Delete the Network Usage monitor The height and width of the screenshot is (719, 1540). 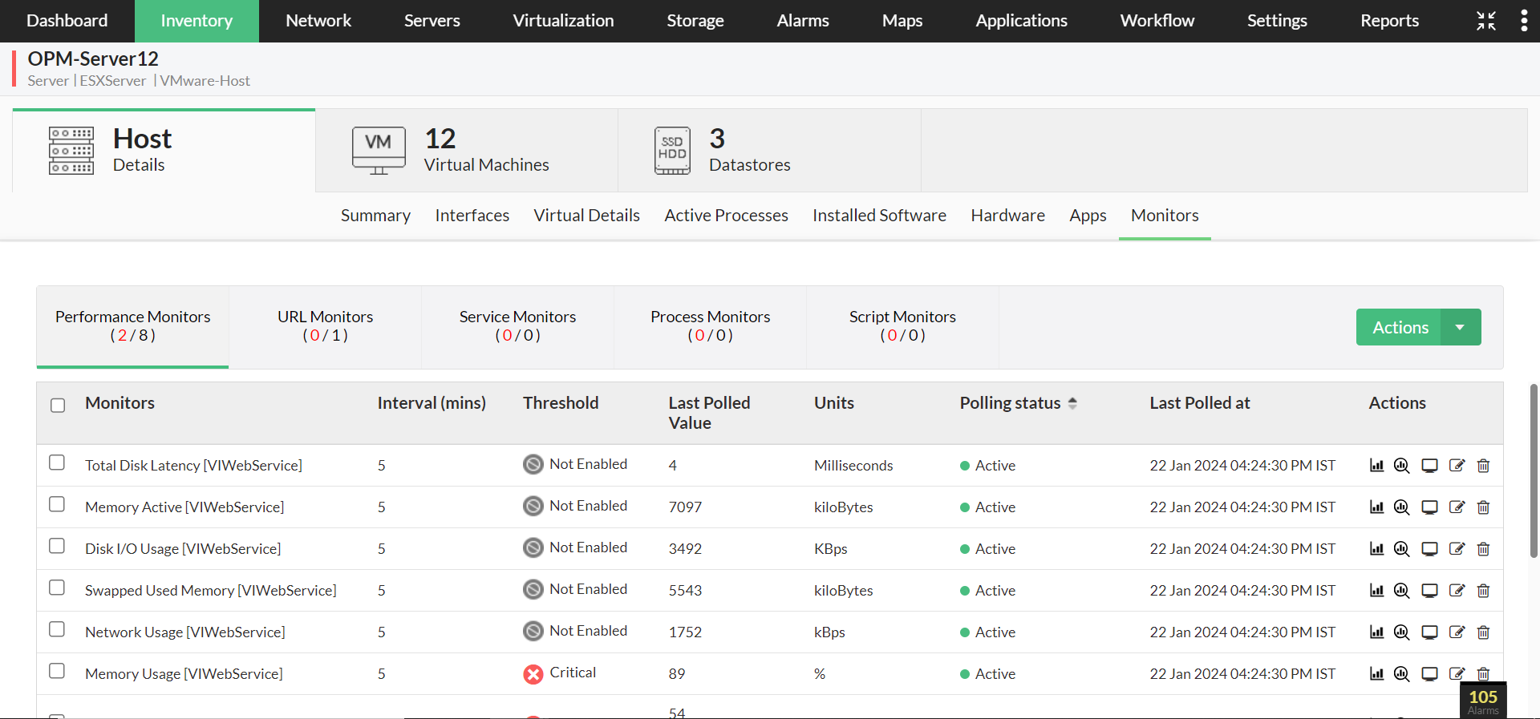point(1483,632)
